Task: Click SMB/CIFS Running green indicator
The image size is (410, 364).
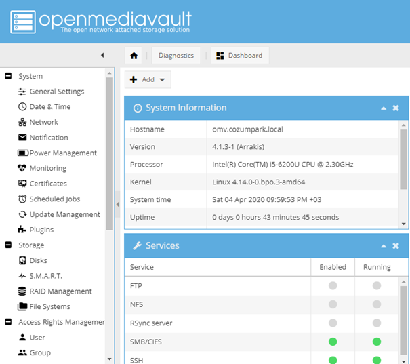Action: click(x=377, y=342)
